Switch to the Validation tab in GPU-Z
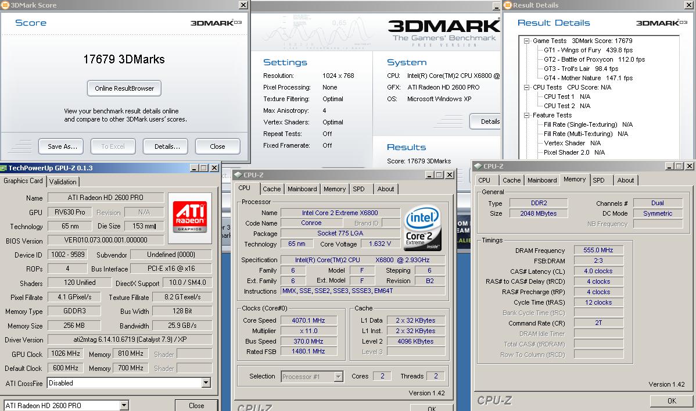Viewport: 696px width, 411px height. tap(63, 182)
